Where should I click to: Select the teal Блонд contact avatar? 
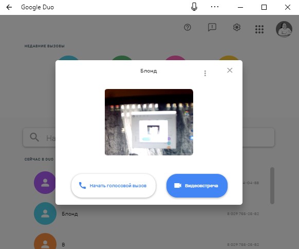click(45, 214)
